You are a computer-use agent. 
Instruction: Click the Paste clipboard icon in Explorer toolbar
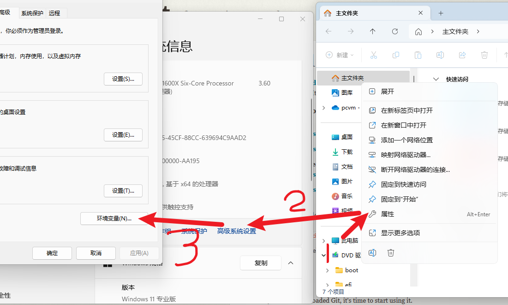click(418, 55)
